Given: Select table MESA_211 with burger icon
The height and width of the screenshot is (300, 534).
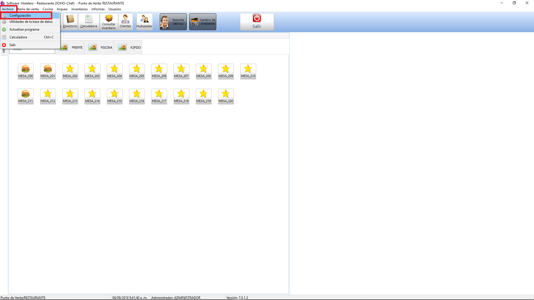Looking at the screenshot, I should 26,96.
